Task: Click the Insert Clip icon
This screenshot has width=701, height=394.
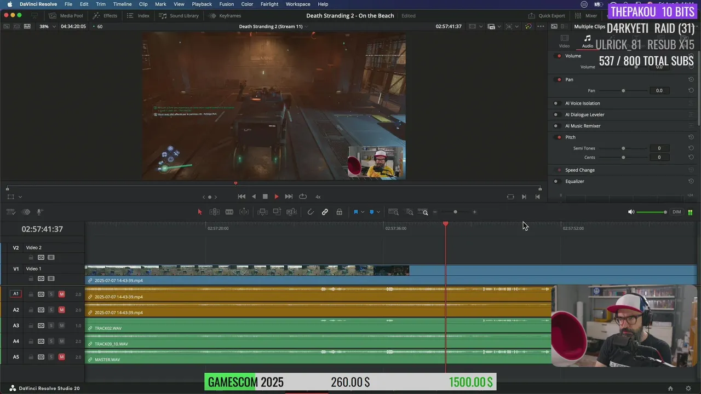Action: (x=262, y=212)
